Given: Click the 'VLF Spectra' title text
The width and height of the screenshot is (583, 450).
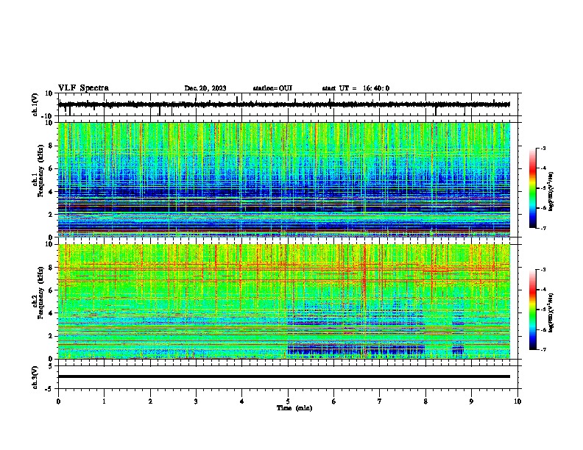Looking at the screenshot, I should (83, 88).
